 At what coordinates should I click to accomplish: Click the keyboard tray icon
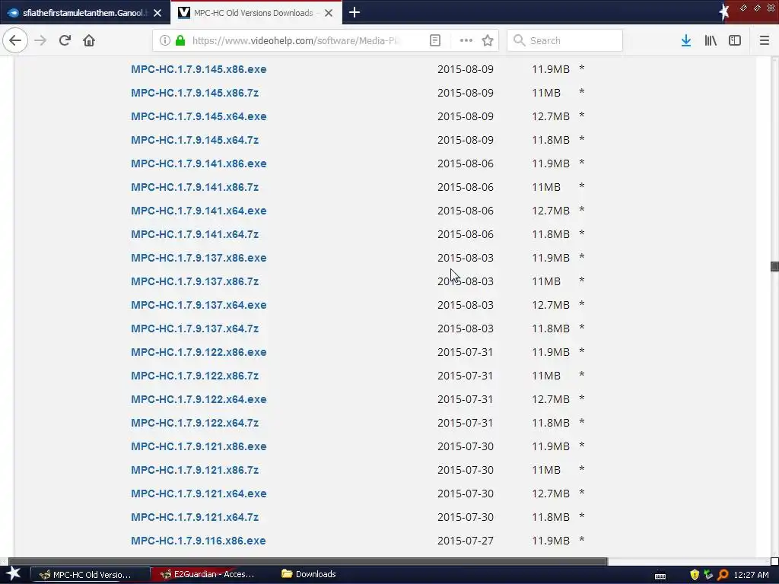coord(660,576)
